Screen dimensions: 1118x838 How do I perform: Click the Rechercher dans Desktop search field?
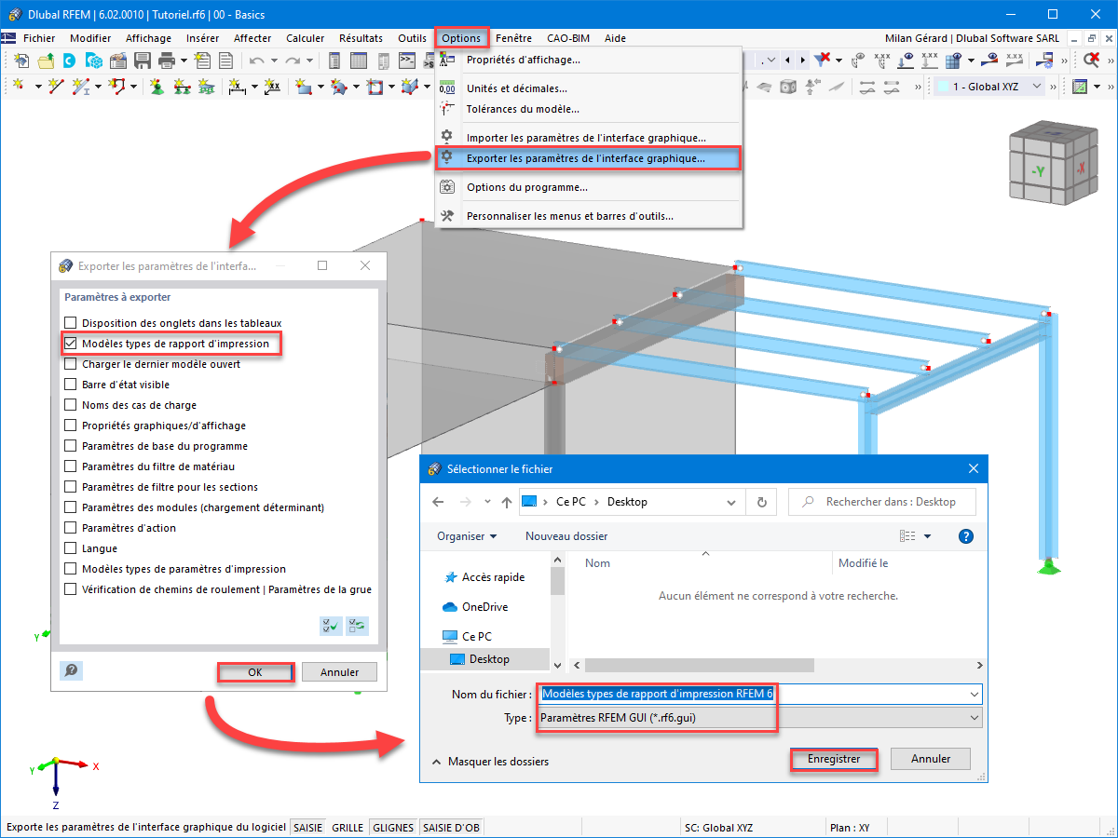(881, 502)
